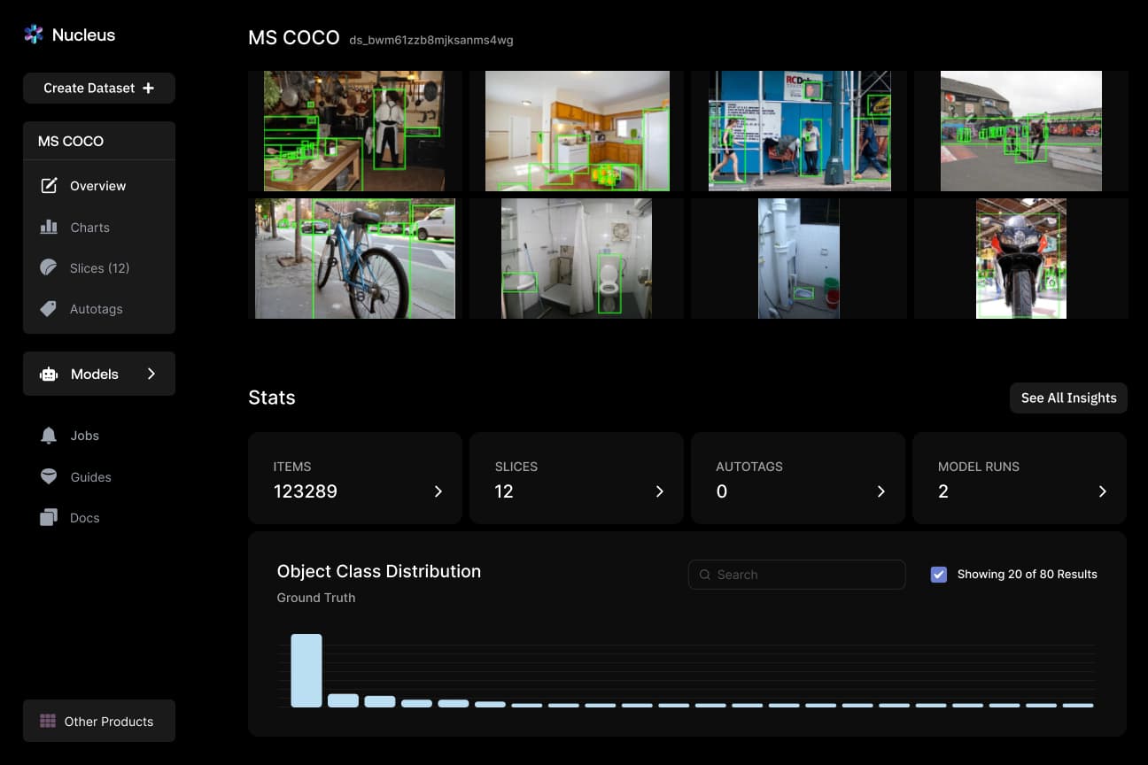This screenshot has height=765, width=1148.
Task: Click the magnifier icon in search box
Action: point(705,575)
